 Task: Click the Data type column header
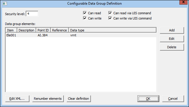pos(112,30)
